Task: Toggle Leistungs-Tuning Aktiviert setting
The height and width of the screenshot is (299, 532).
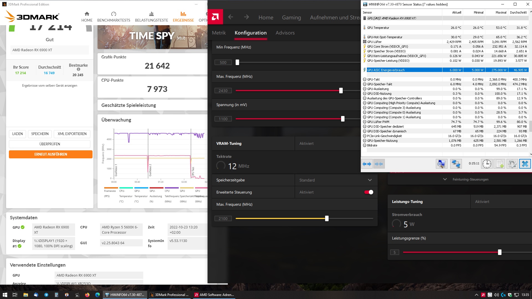Action: pyautogui.click(x=482, y=202)
